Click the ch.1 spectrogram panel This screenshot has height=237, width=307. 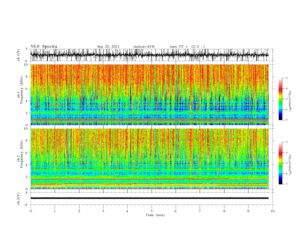coord(149,94)
